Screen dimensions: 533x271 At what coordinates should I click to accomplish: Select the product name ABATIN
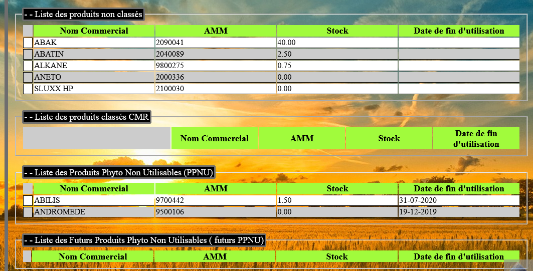click(49, 54)
